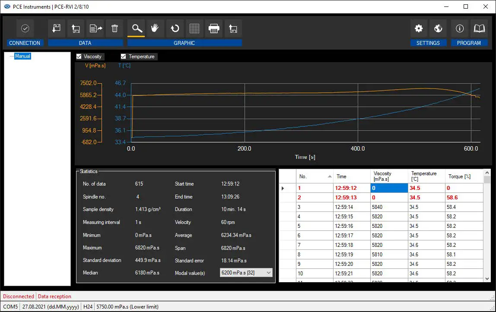This screenshot has width=496, height=312.
Task: Reset the graph with the rotate arrow icon
Action: tap(175, 28)
